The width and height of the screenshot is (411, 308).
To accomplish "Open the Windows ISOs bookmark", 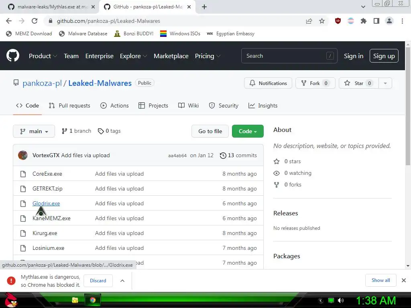I will [x=180, y=34].
